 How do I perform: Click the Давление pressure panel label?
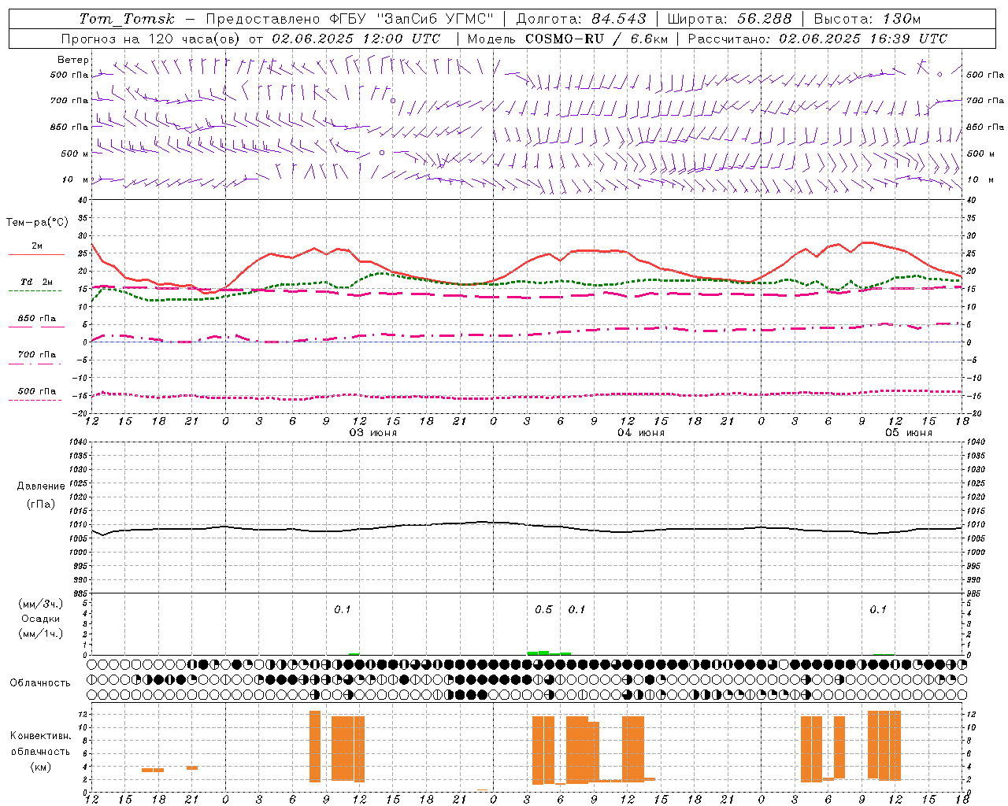pyautogui.click(x=41, y=486)
